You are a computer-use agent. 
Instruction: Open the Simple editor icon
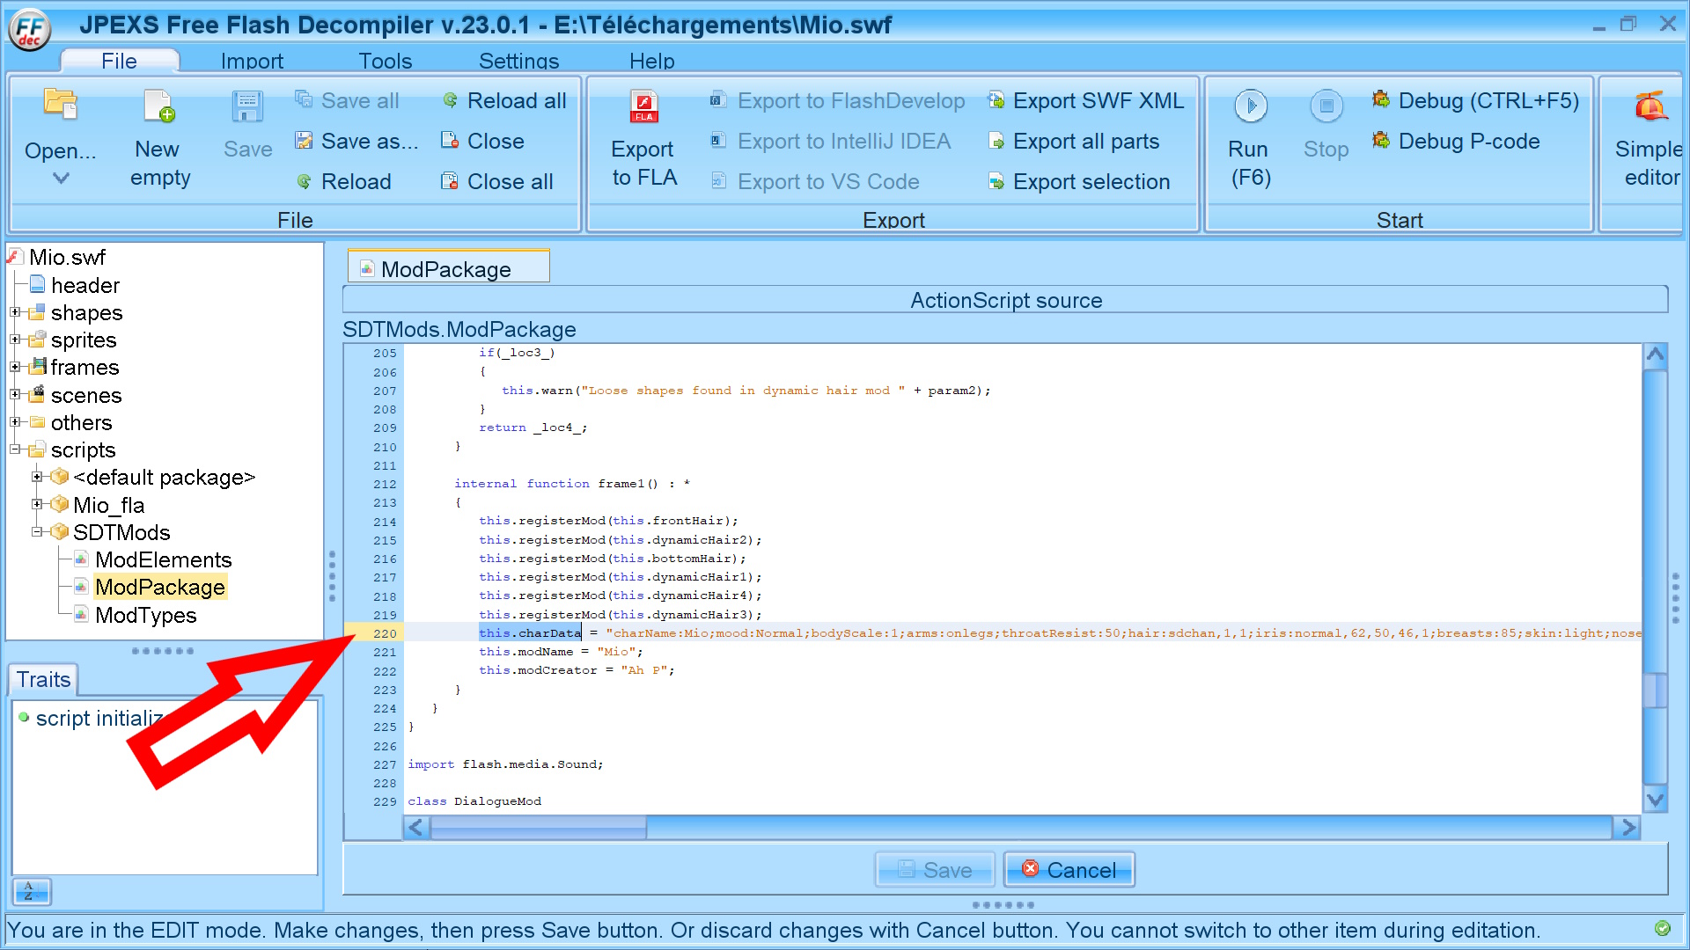pyautogui.click(x=1650, y=106)
